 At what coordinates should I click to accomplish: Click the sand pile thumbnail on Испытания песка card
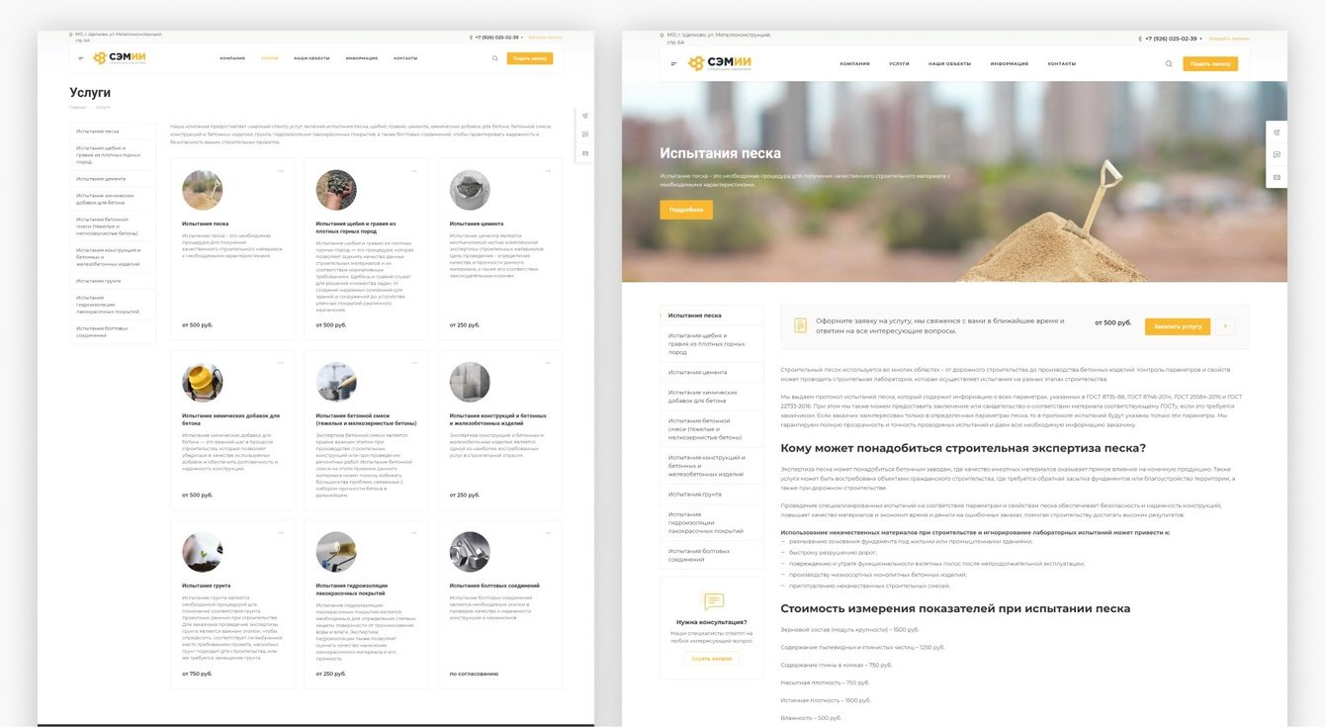click(202, 190)
